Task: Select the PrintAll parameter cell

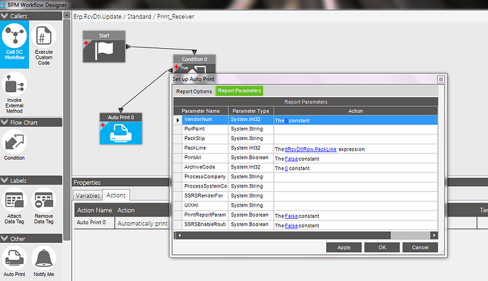Action: 205,158
